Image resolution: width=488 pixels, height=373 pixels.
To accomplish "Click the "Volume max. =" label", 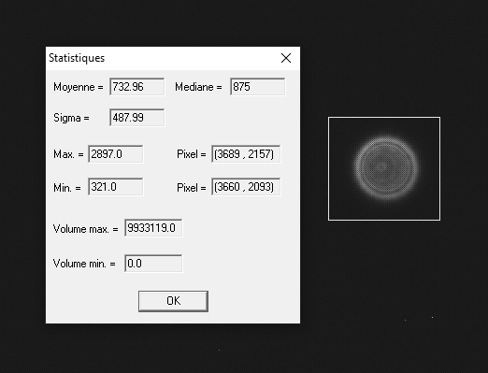I will [x=86, y=229].
